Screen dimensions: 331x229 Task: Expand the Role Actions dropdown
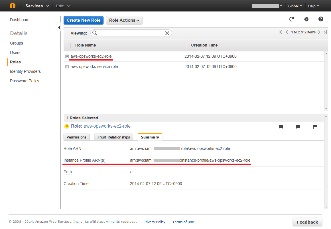[x=124, y=20]
